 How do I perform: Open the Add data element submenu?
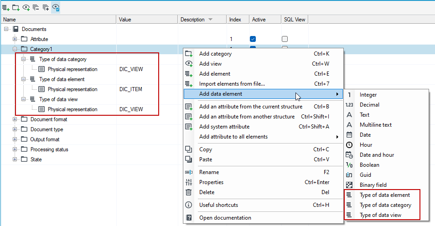coord(263,94)
